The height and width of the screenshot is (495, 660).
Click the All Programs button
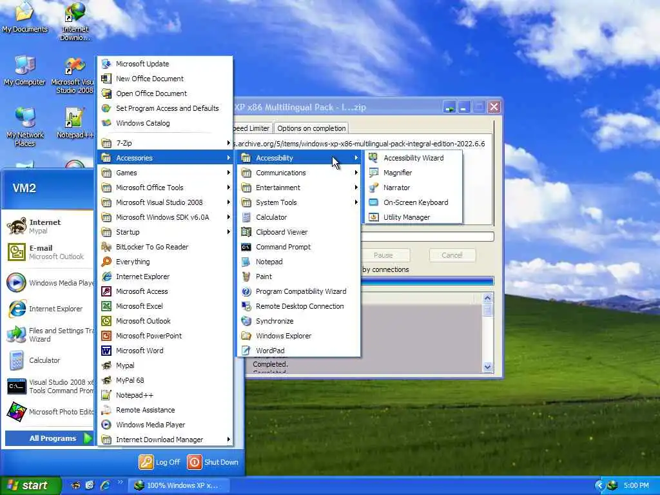tap(49, 438)
